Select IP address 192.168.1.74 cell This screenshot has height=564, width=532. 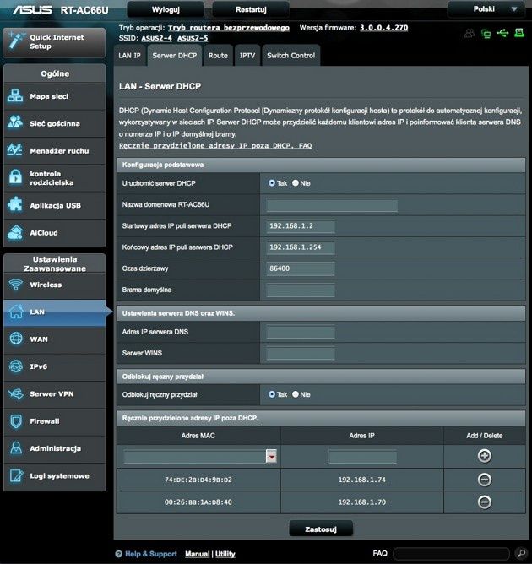coord(362,480)
